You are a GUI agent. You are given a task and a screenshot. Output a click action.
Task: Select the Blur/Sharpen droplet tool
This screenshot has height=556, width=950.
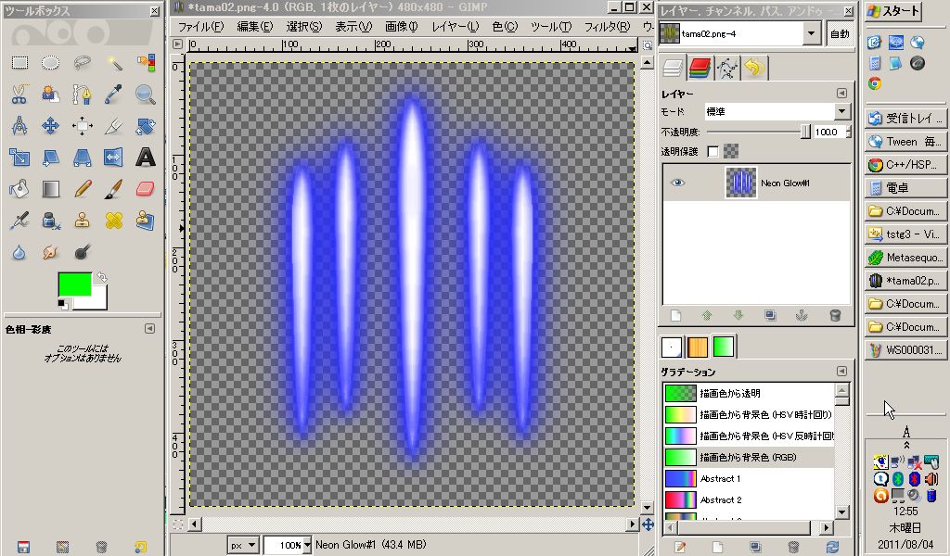[x=19, y=252]
